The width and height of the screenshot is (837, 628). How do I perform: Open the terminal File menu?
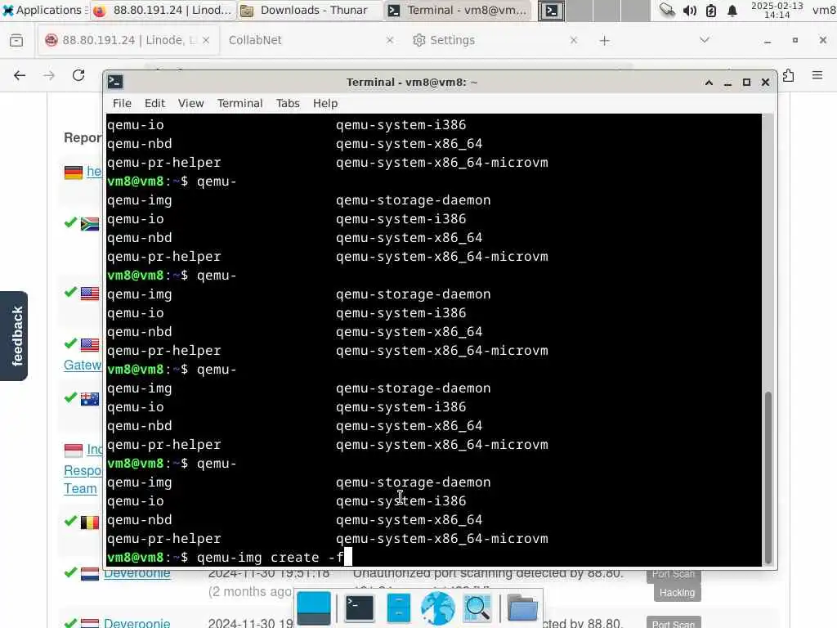[122, 103]
